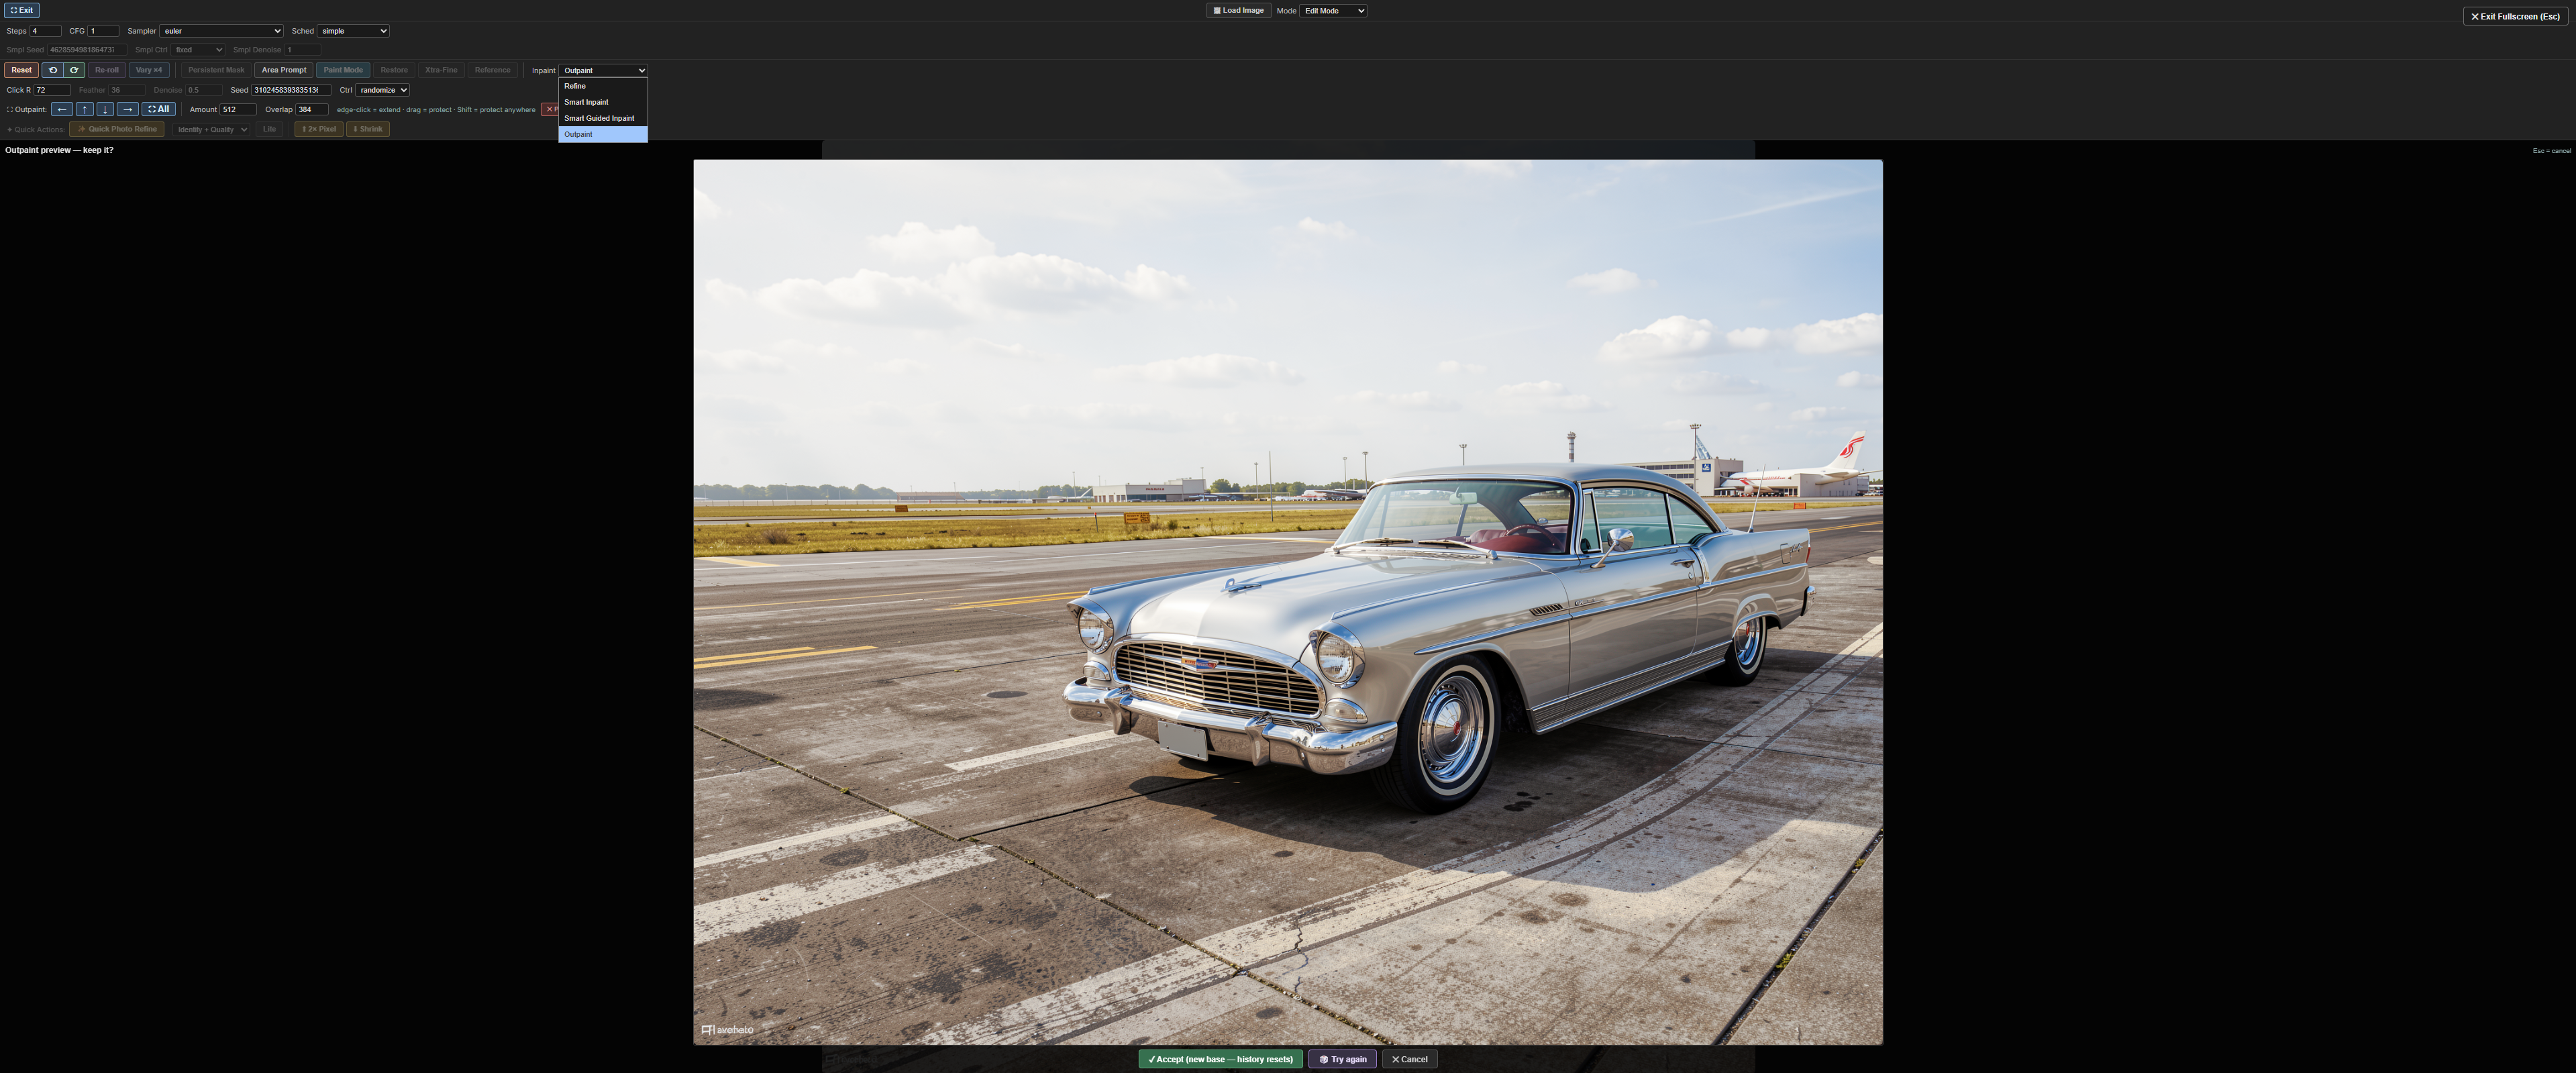2576x1073 pixels.
Task: Toggle Paint Mode
Action: pyautogui.click(x=343, y=70)
